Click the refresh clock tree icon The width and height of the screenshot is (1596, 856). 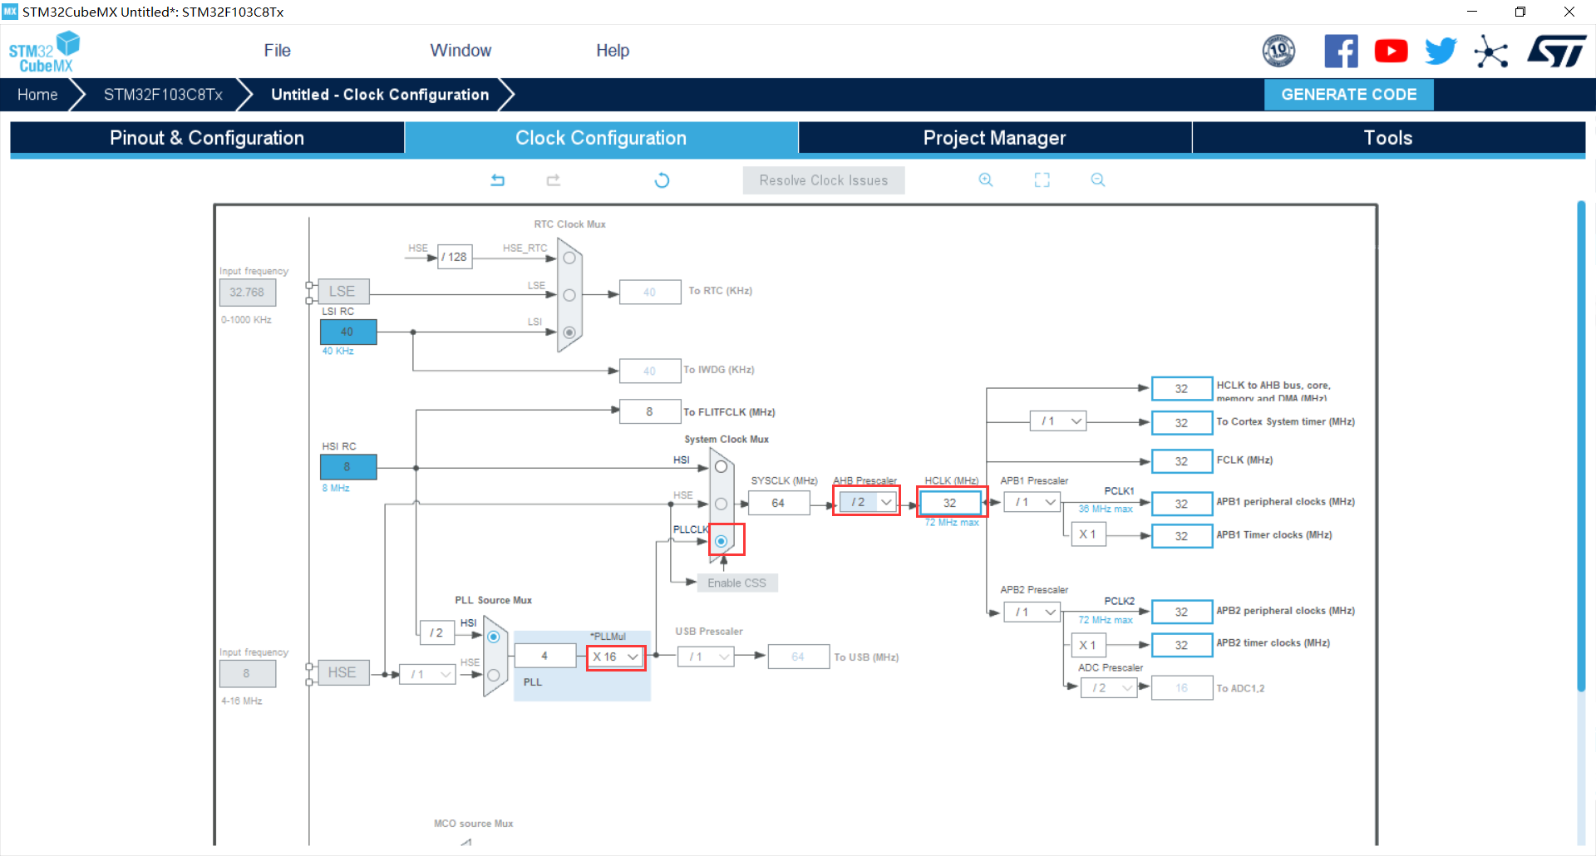point(662,180)
